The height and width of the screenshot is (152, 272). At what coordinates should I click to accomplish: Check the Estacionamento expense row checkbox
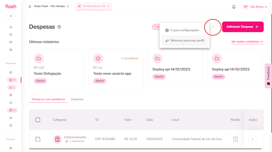(38, 139)
